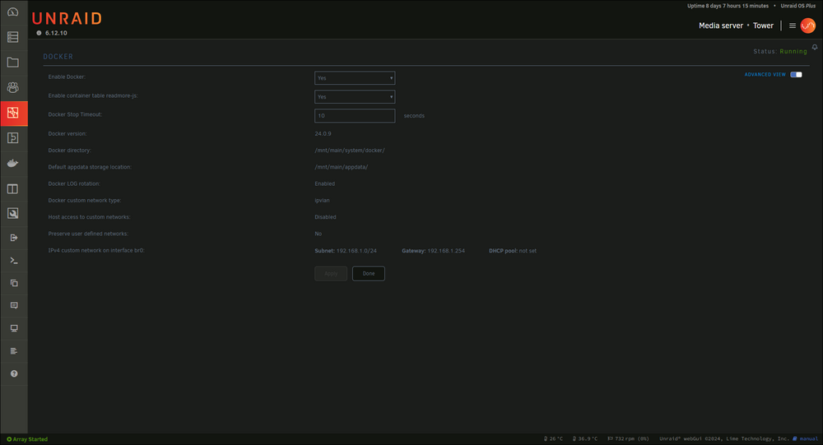
Task: Click the Uptime 8 days text
Action: click(728, 6)
